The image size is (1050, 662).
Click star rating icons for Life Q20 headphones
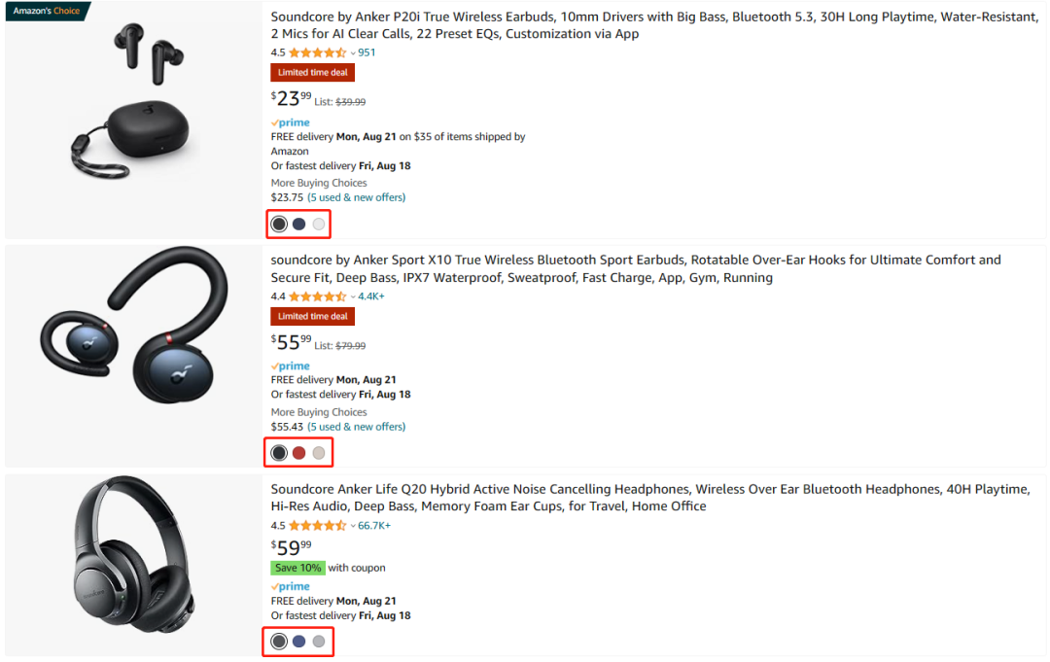(x=318, y=526)
